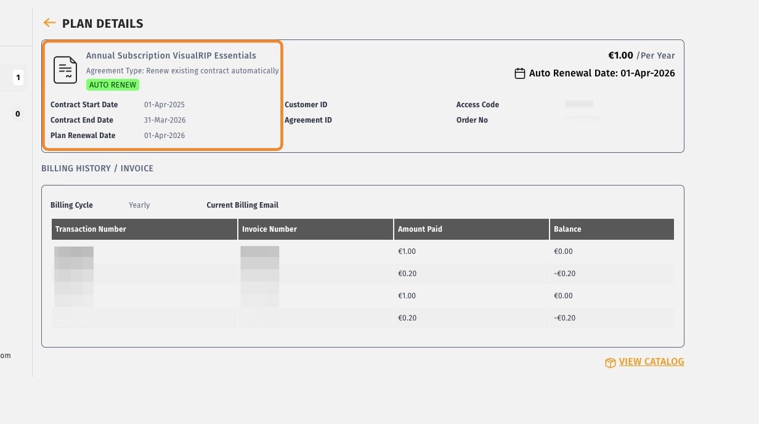
Task: Click the PLAN DETAILS heading
Action: tap(102, 23)
